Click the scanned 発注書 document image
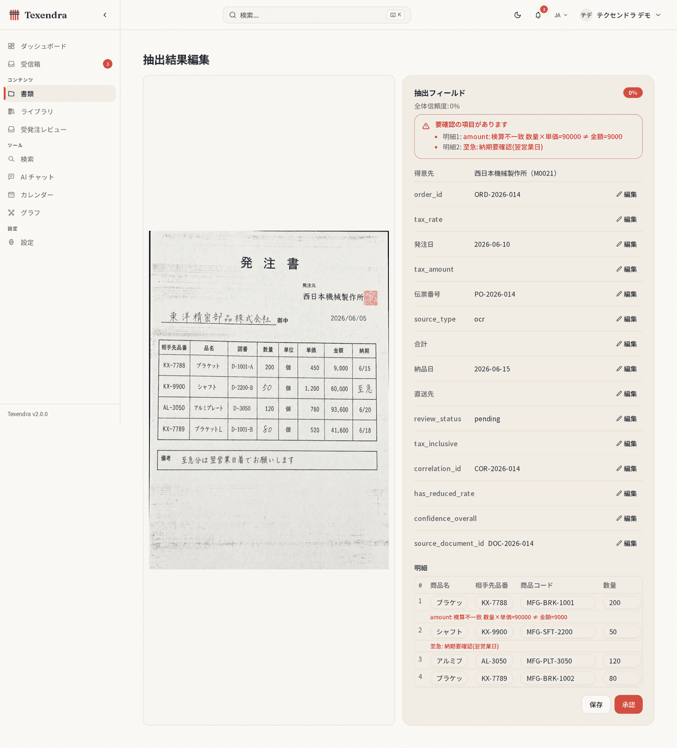 click(269, 400)
